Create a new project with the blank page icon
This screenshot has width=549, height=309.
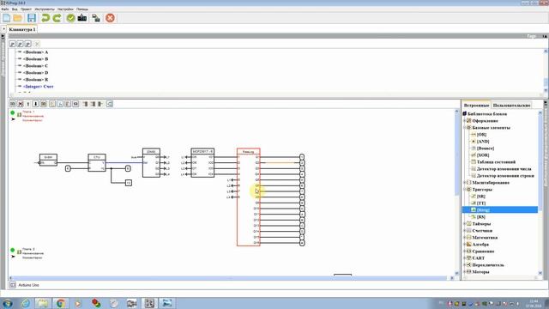pyautogui.click(x=6, y=18)
